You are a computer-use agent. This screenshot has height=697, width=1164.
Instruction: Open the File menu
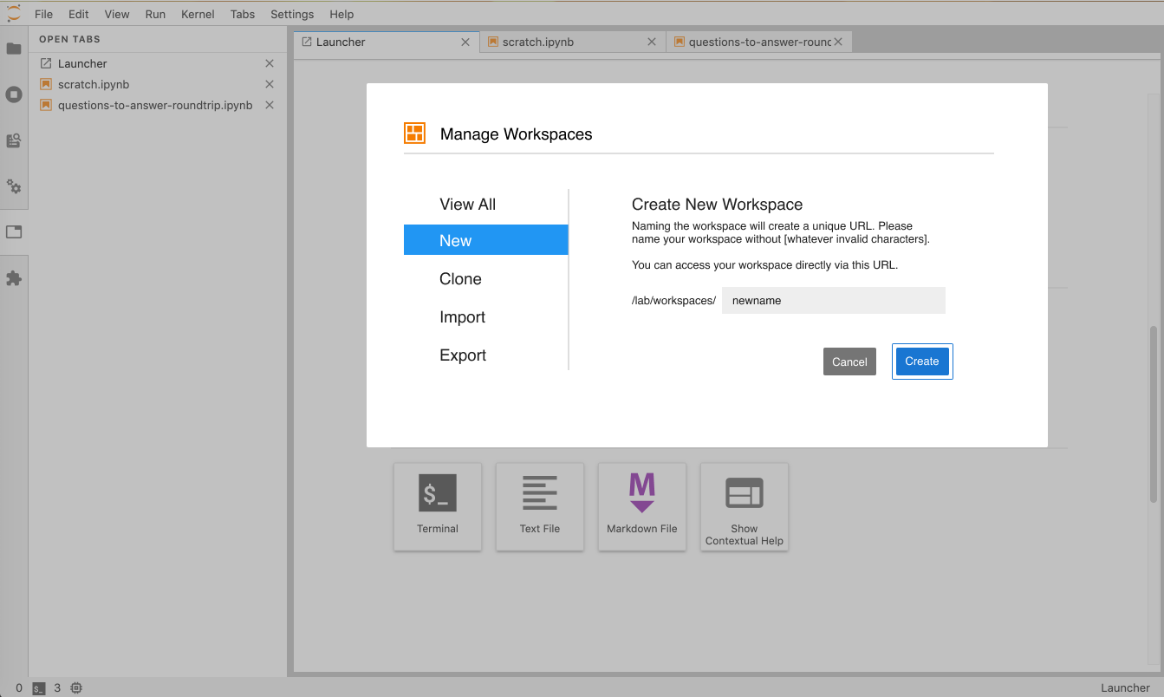point(43,14)
